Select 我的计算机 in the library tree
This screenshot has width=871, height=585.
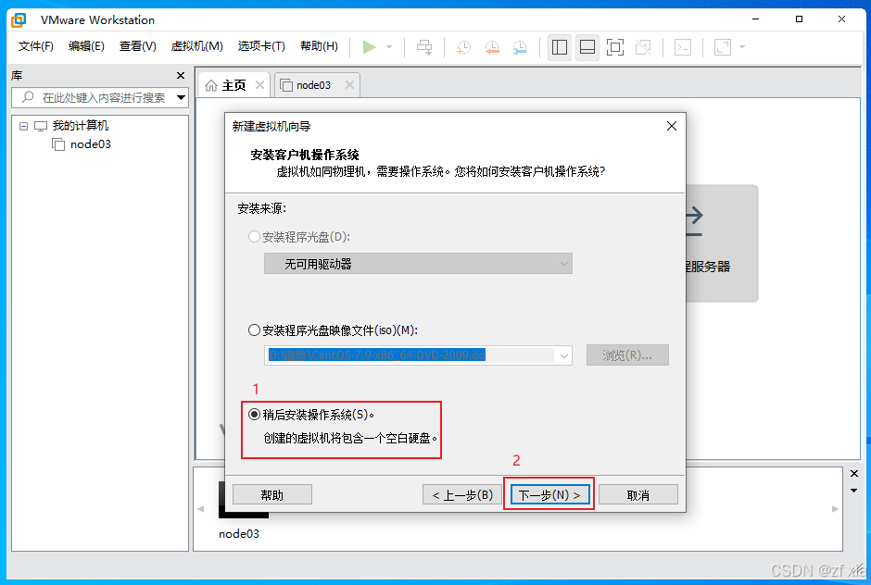click(x=80, y=126)
